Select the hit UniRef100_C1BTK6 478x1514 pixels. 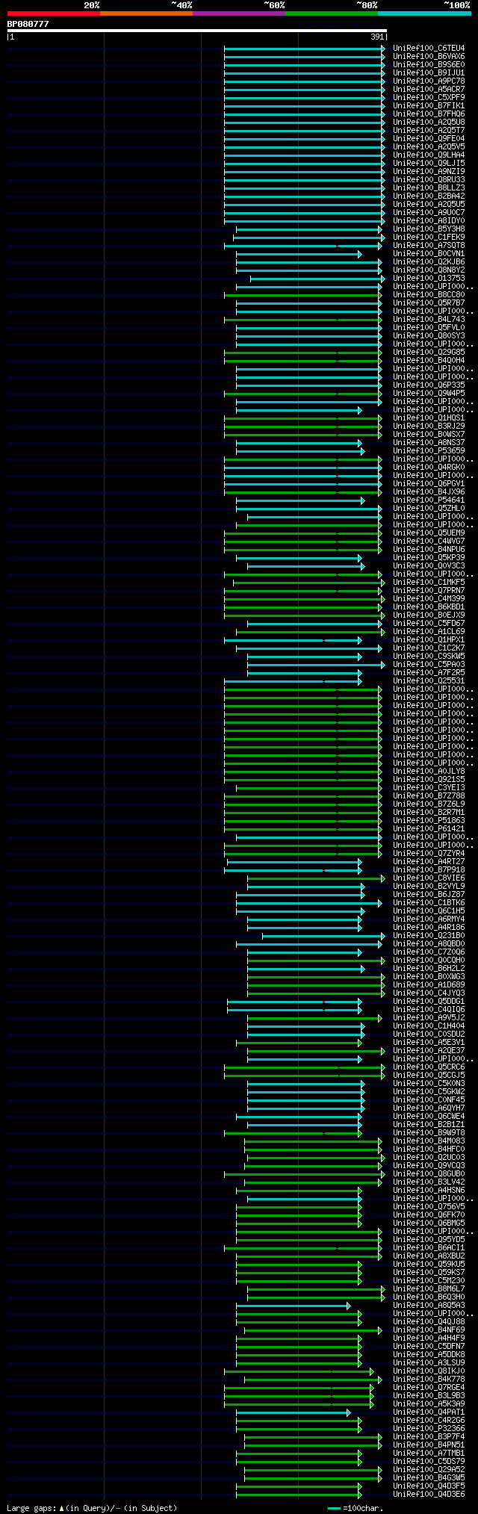(429, 903)
